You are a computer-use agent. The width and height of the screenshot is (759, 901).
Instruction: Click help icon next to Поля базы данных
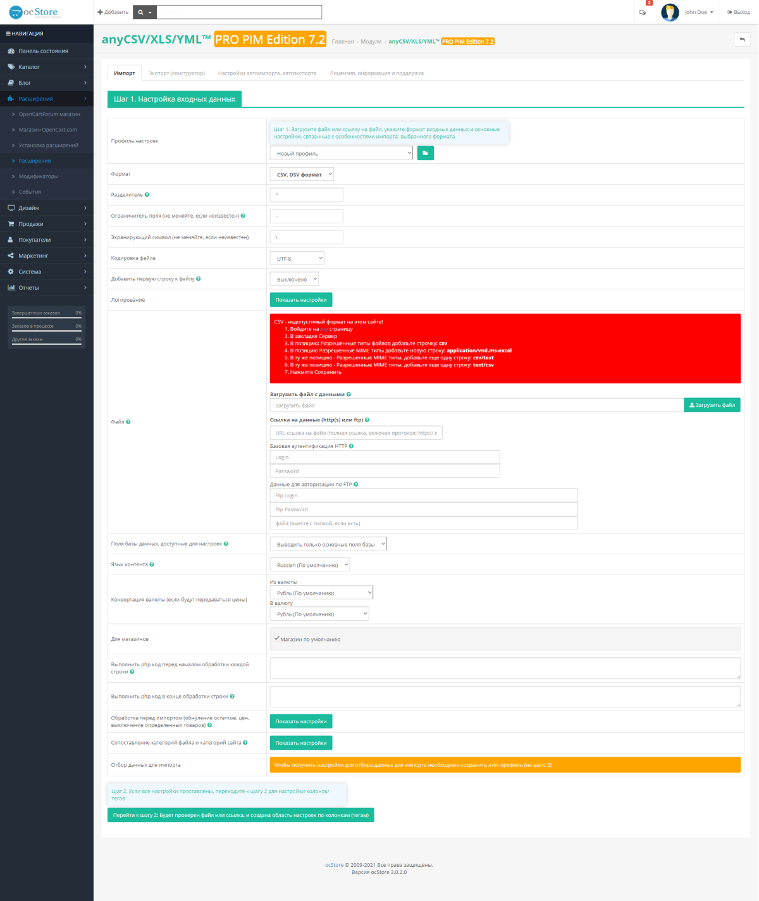tap(226, 544)
